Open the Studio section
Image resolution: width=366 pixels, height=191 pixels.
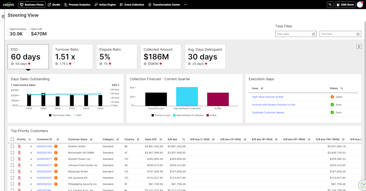54,5
